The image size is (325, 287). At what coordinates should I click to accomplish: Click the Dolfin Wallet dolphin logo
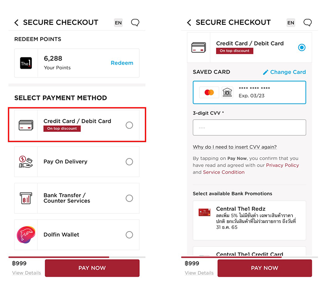pyautogui.click(x=26, y=235)
